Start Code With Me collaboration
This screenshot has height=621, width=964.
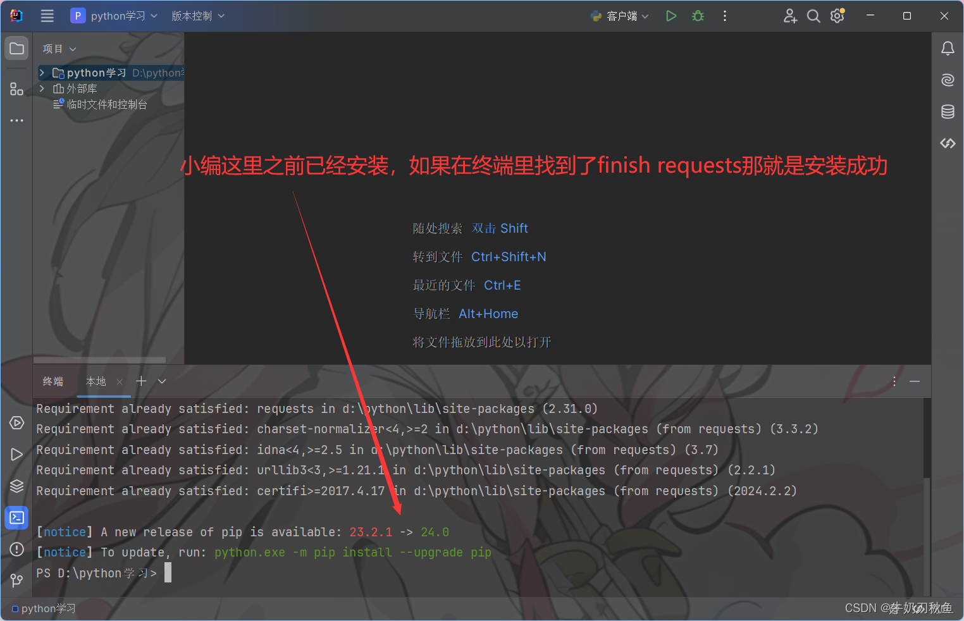pyautogui.click(x=790, y=16)
